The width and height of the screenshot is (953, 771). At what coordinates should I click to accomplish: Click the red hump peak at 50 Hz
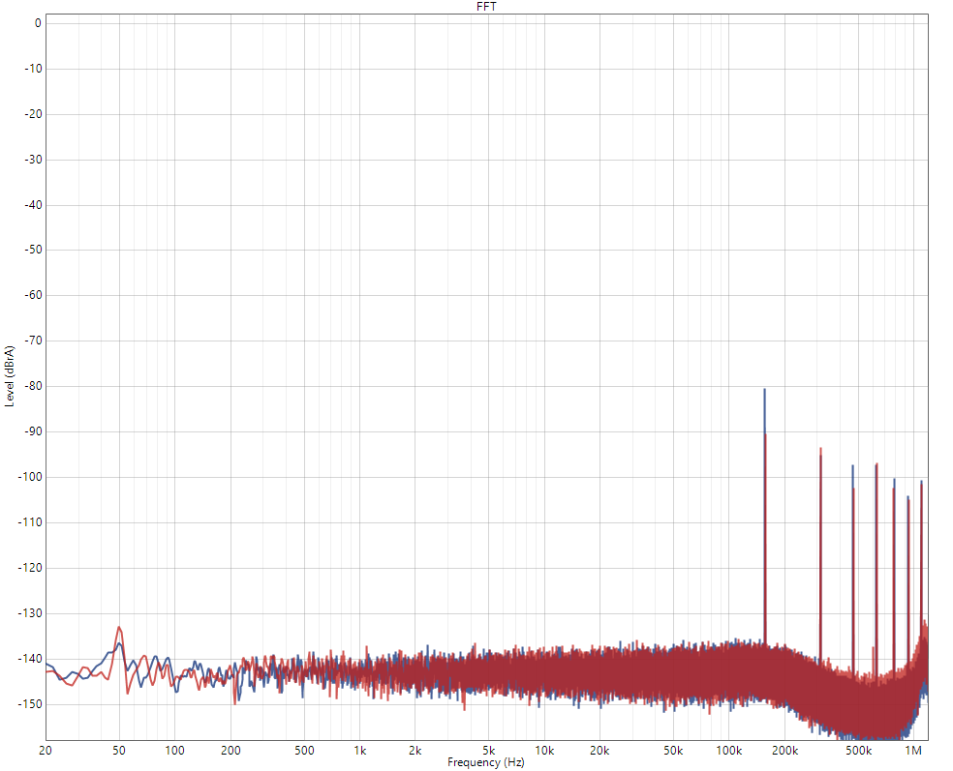[x=119, y=628]
